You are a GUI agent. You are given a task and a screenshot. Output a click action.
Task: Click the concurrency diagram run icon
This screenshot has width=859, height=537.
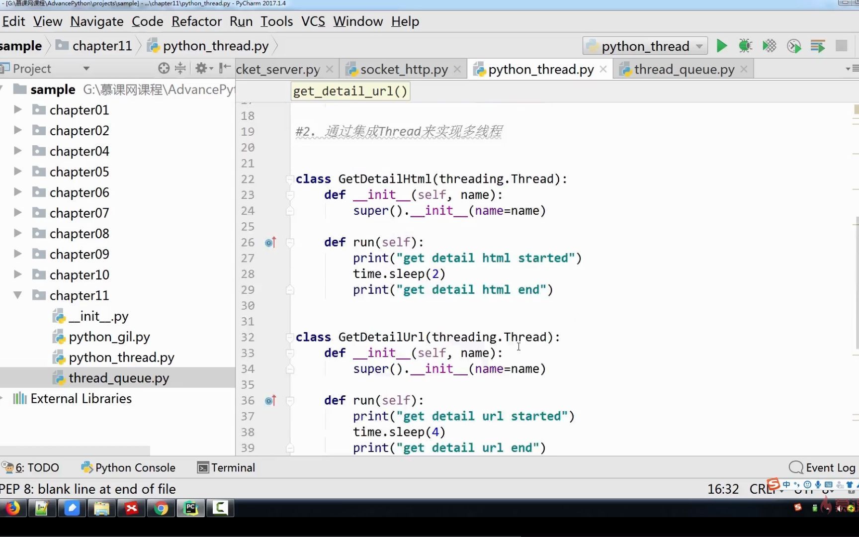(x=818, y=46)
